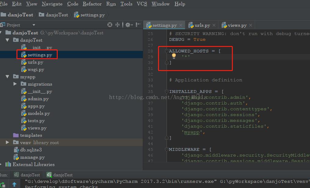The width and height of the screenshot is (310, 188).
Task: Collapse the inner danjoTest folder
Action: pyautogui.click(x=8, y=40)
